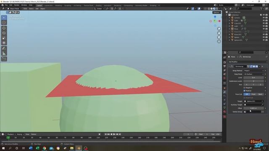Toggle modifier show in render icon
The height and width of the screenshot is (151, 269).
[x=257, y=66]
